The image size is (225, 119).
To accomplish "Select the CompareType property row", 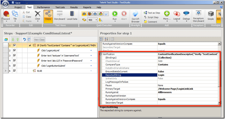I will 160,65.
